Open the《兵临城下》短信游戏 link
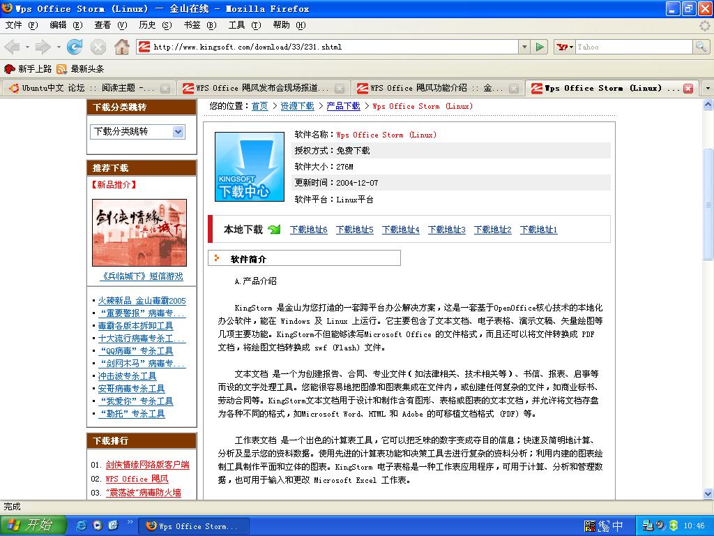The width and height of the screenshot is (714, 536). tap(141, 276)
